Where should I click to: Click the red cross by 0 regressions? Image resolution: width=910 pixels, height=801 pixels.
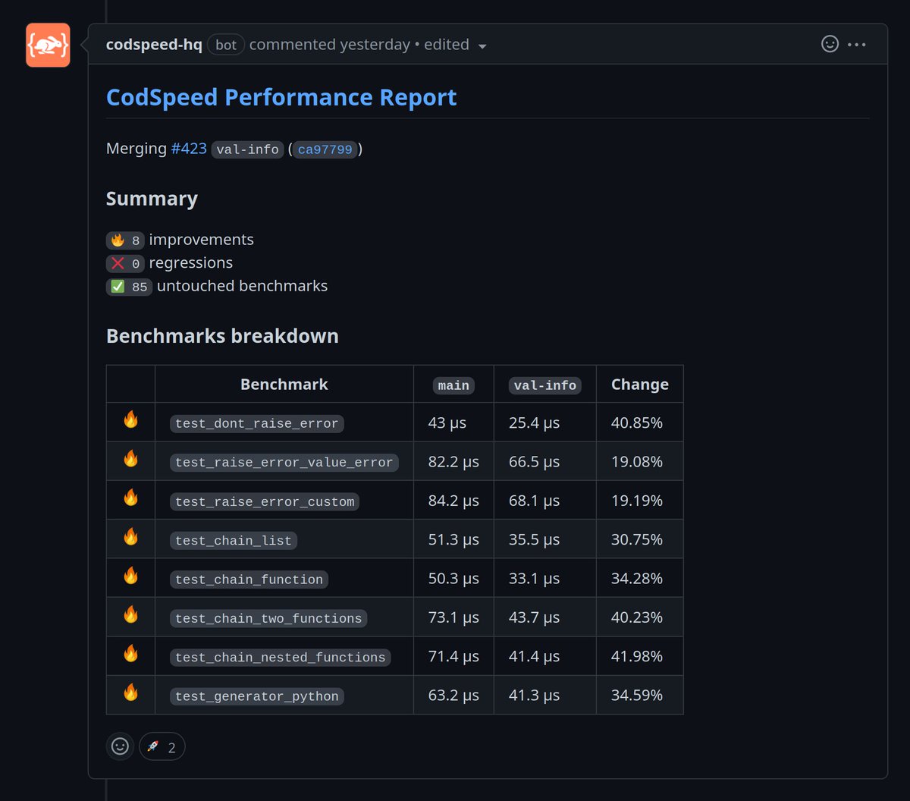(x=118, y=264)
